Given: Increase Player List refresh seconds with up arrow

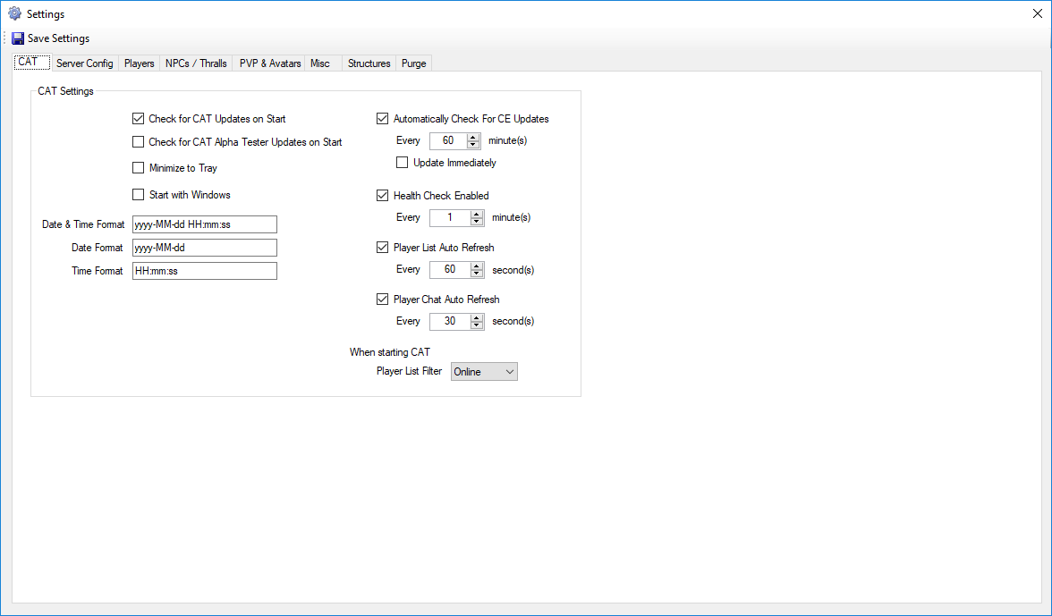Looking at the screenshot, I should pyautogui.click(x=474, y=266).
